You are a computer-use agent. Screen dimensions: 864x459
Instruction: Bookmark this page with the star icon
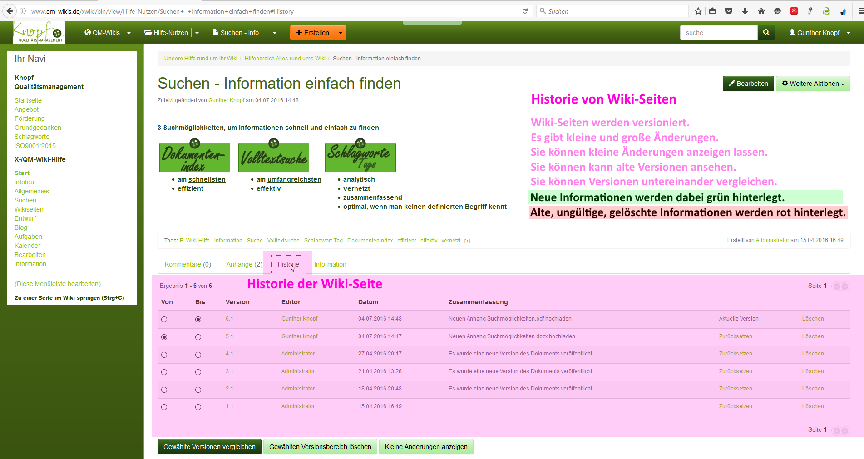(698, 11)
